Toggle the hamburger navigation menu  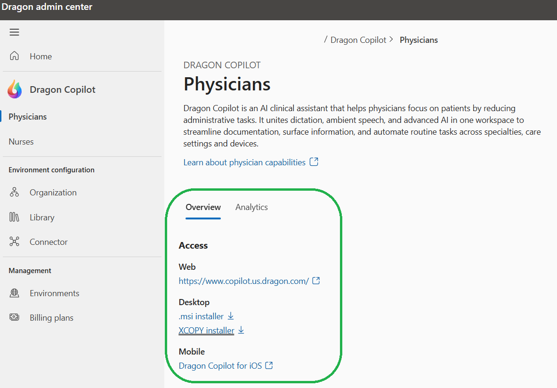point(14,32)
